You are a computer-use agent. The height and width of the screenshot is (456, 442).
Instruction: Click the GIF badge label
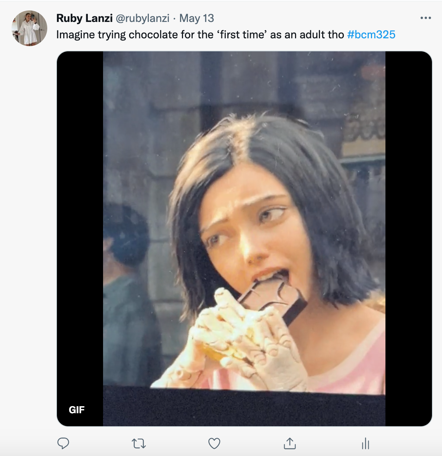(x=77, y=410)
